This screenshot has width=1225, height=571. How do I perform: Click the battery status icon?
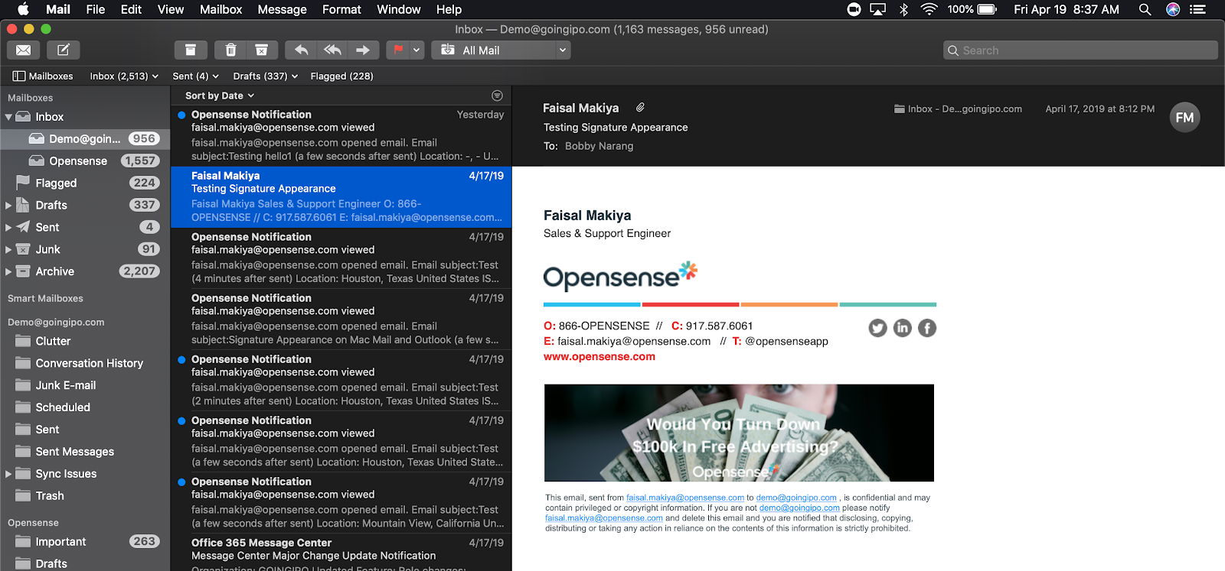click(x=988, y=9)
